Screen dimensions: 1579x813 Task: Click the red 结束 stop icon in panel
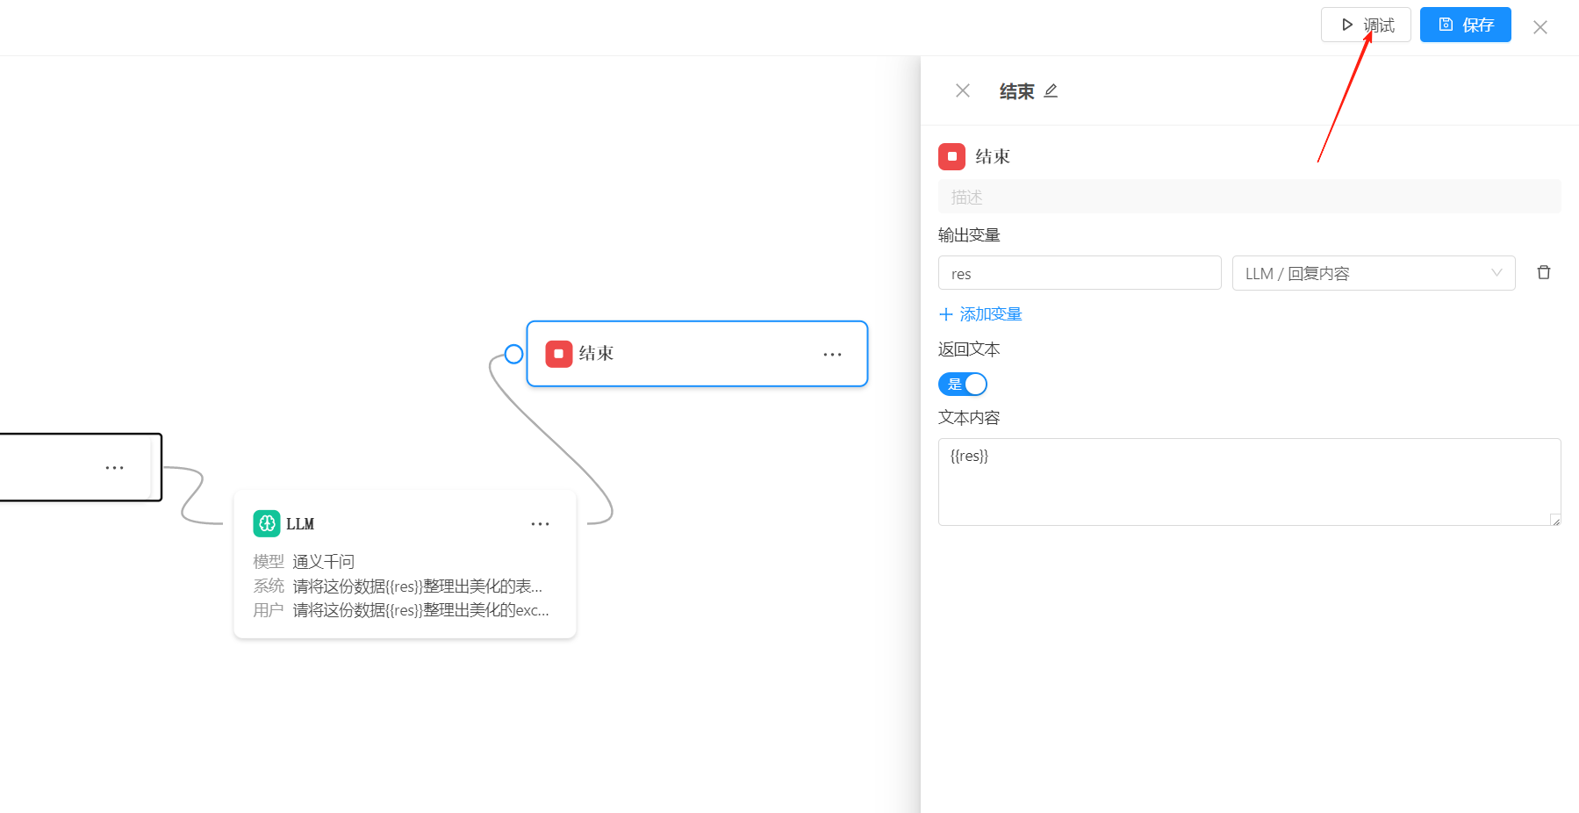click(952, 156)
